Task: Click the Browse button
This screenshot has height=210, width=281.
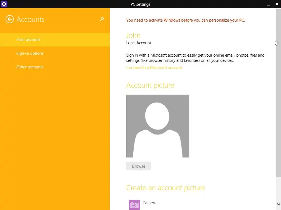Action: click(139, 166)
